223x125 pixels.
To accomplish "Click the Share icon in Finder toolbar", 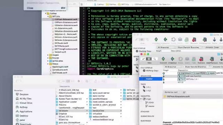I will [95, 81].
